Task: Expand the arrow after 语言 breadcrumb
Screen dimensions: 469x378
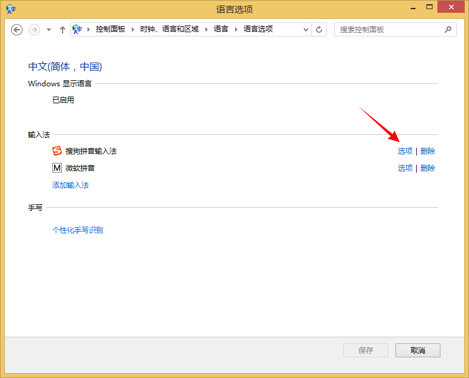Action: click(x=236, y=29)
